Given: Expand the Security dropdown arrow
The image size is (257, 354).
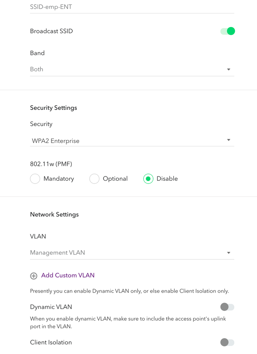Looking at the screenshot, I should coord(229,140).
